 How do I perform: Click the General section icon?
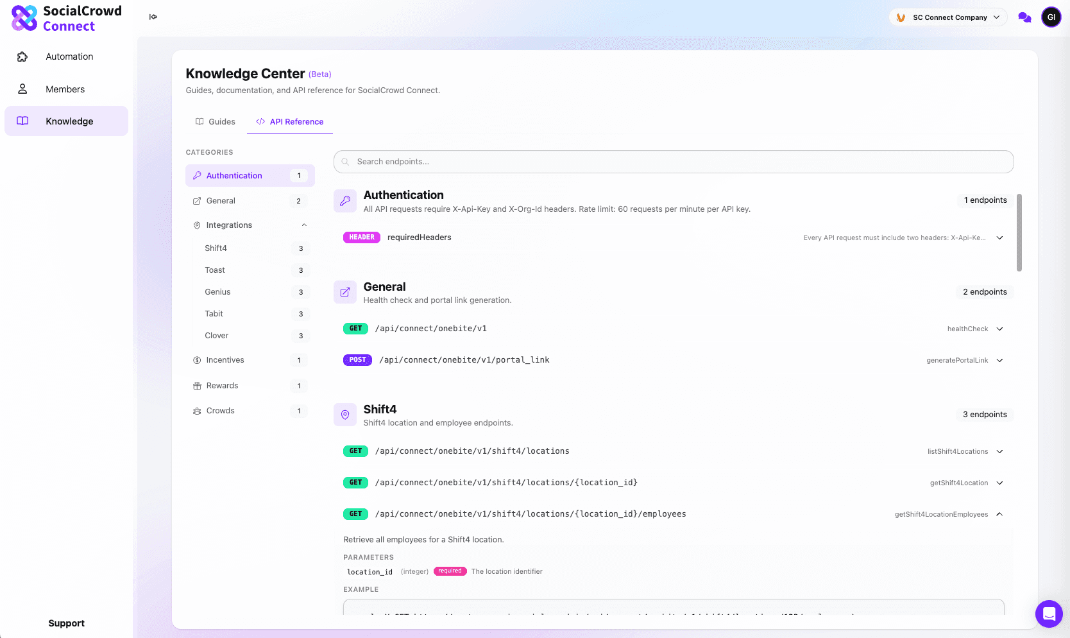[345, 292]
